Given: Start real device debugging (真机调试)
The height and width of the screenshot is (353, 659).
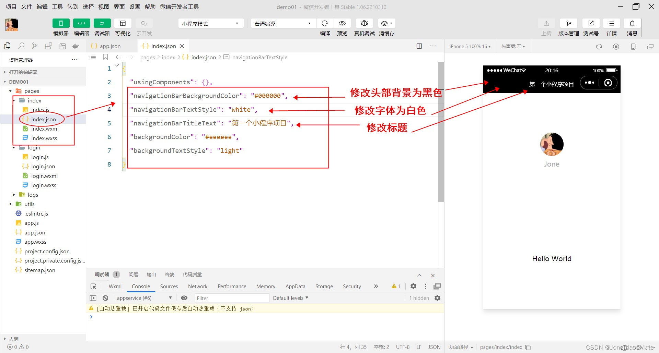Looking at the screenshot, I should [365, 23].
